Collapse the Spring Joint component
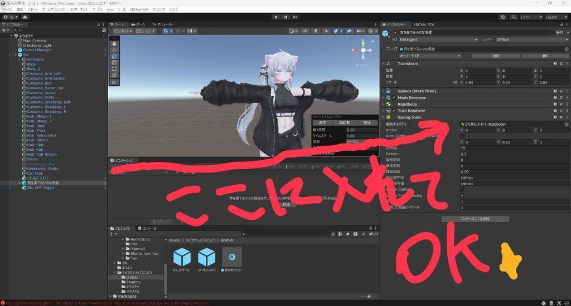 coord(383,117)
